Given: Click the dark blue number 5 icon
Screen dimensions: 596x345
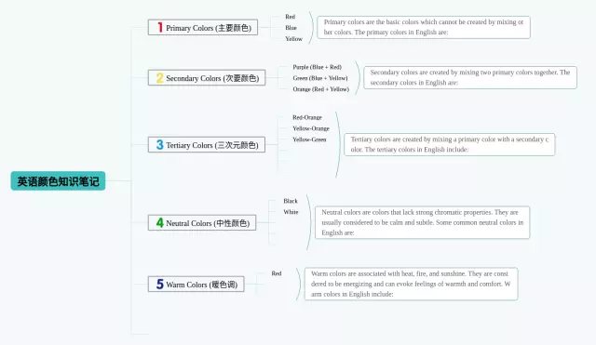Looking at the screenshot, I should 159,284.
